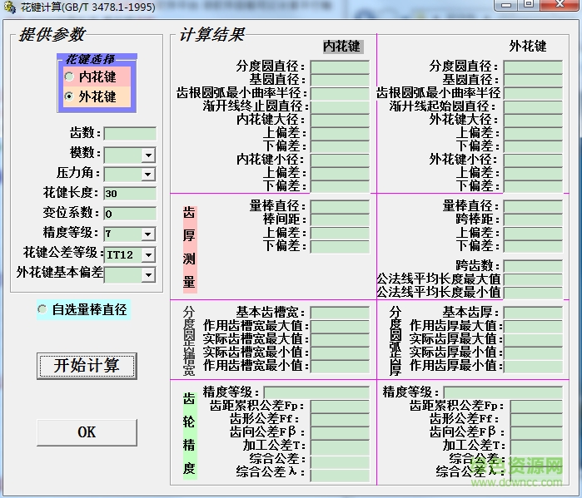This screenshot has width=582, height=498.
Task: Open the 外花键基本偏差 dropdown
Action: [148, 275]
